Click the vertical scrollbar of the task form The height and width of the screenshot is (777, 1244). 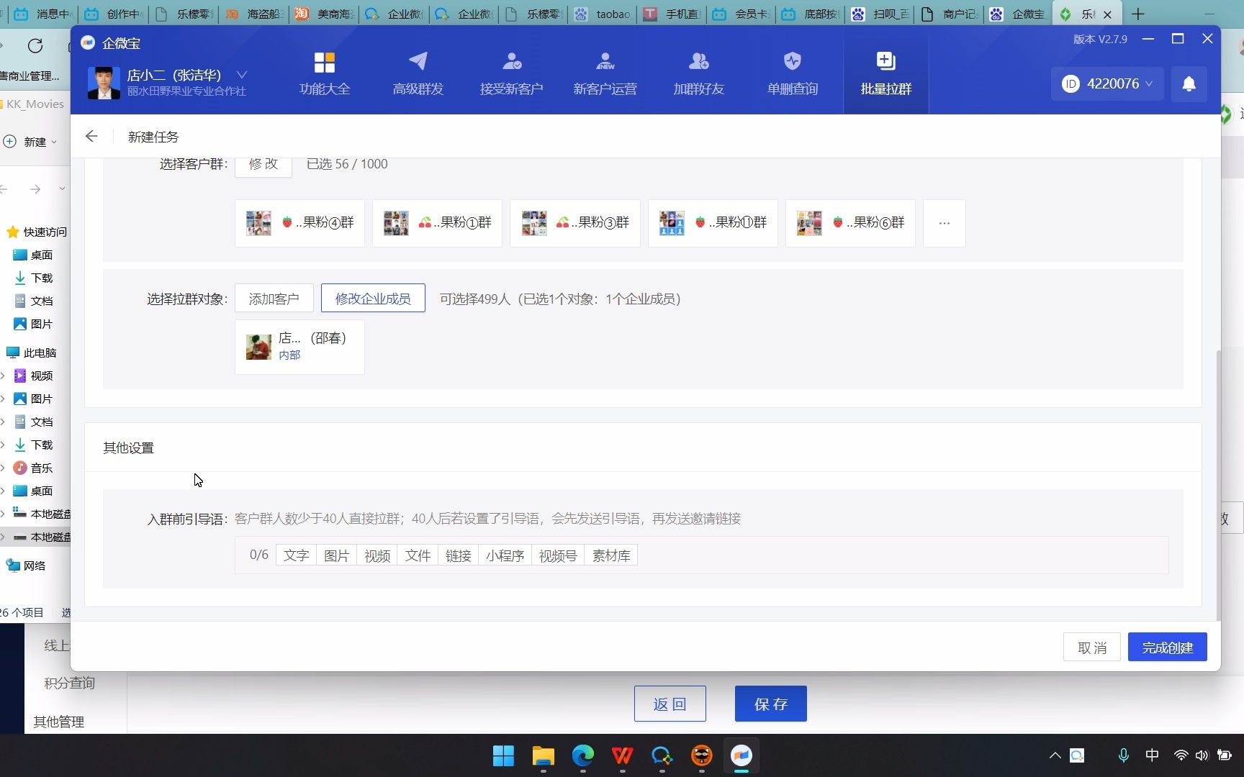coord(1218,486)
